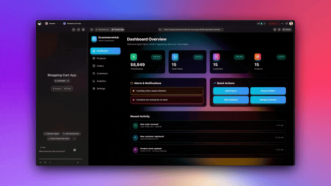Click the alert icon beside Alerts & Notifications
This screenshot has height=186, width=331.
coord(132,83)
